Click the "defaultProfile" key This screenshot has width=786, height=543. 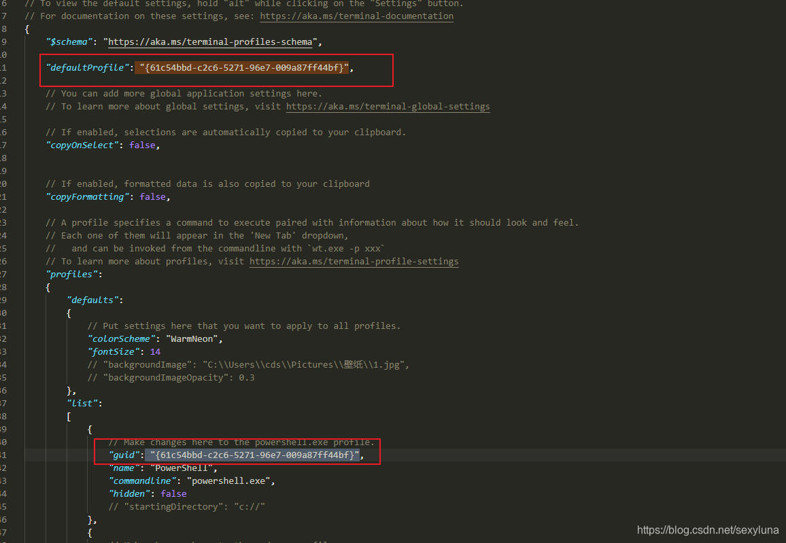click(x=88, y=68)
